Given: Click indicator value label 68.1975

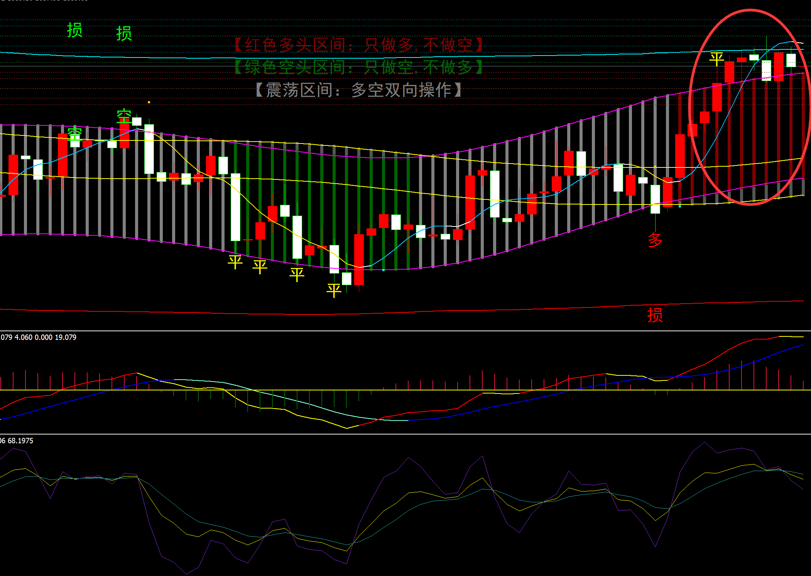Looking at the screenshot, I should click(20, 441).
